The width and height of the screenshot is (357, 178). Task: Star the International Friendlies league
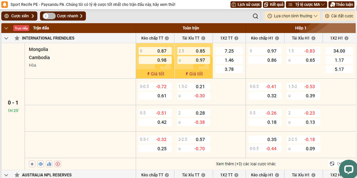click(x=17, y=38)
